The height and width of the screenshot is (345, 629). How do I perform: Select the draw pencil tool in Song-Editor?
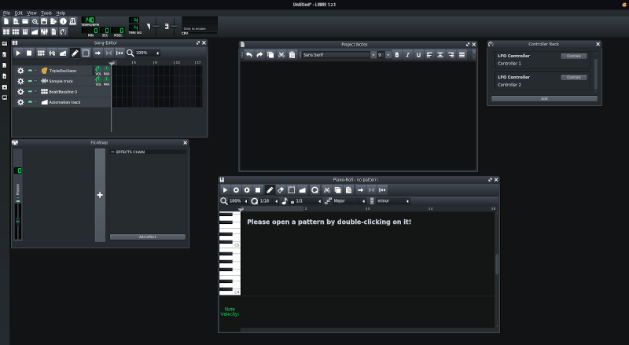[x=75, y=53]
